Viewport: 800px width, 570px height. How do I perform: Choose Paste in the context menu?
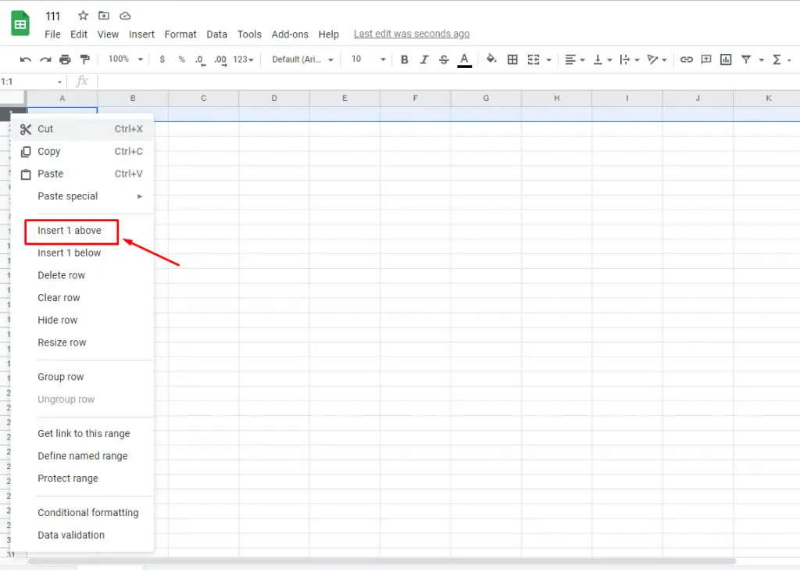click(82, 174)
